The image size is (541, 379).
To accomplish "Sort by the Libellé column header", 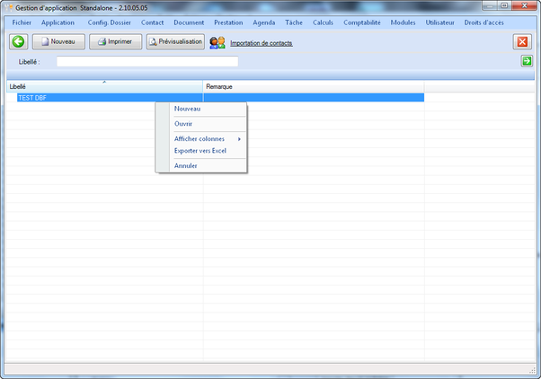I will pyautogui.click(x=103, y=86).
